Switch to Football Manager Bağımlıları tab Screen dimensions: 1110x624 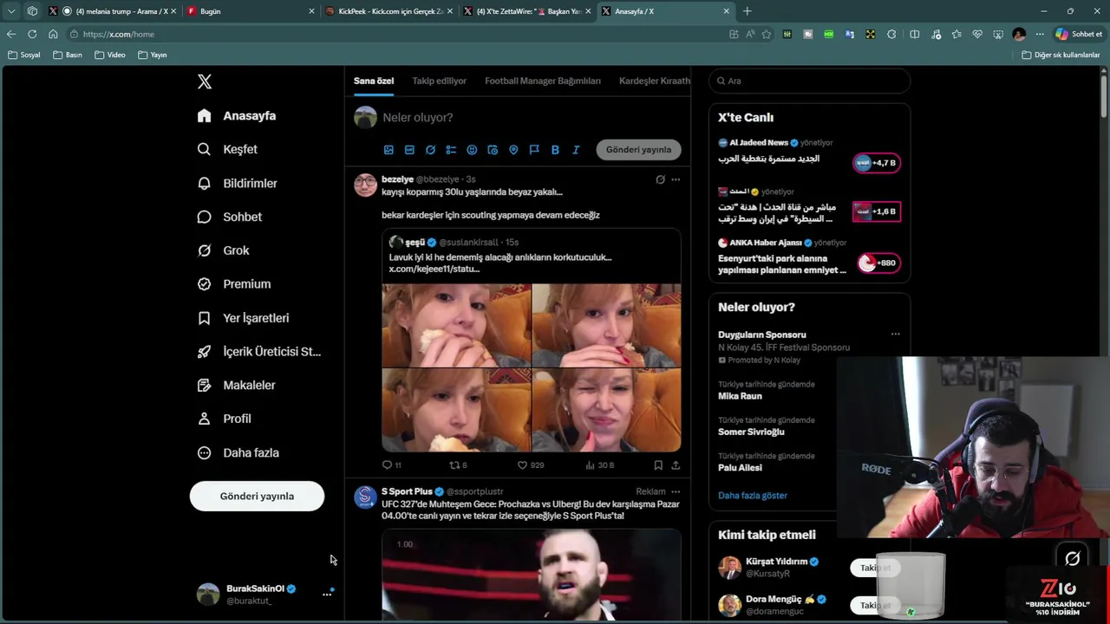coord(543,81)
